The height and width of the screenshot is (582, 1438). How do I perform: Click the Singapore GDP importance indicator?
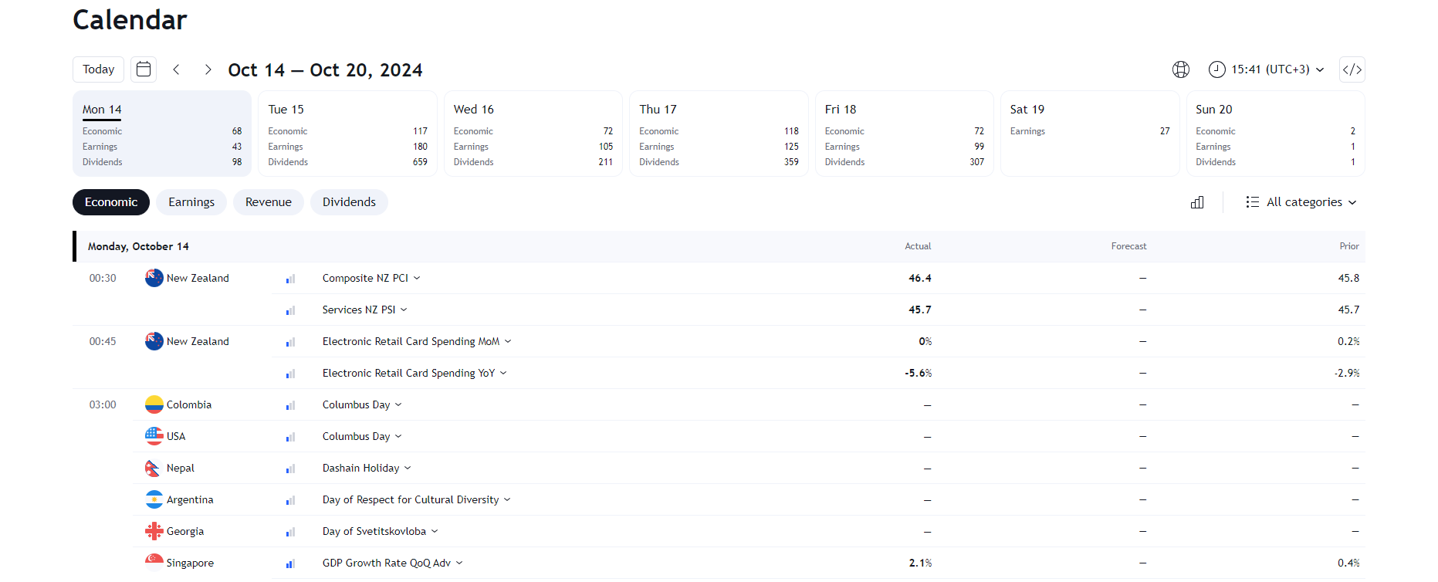[x=290, y=563]
